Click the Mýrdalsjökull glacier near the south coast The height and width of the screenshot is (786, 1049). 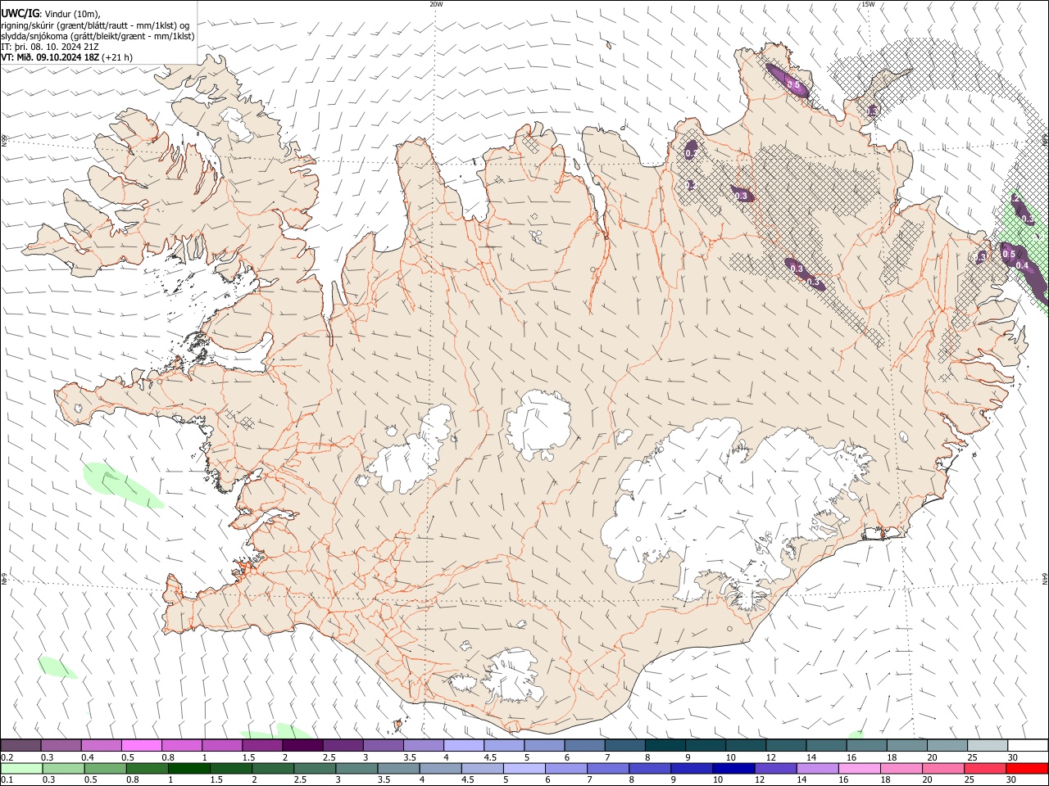[513, 678]
